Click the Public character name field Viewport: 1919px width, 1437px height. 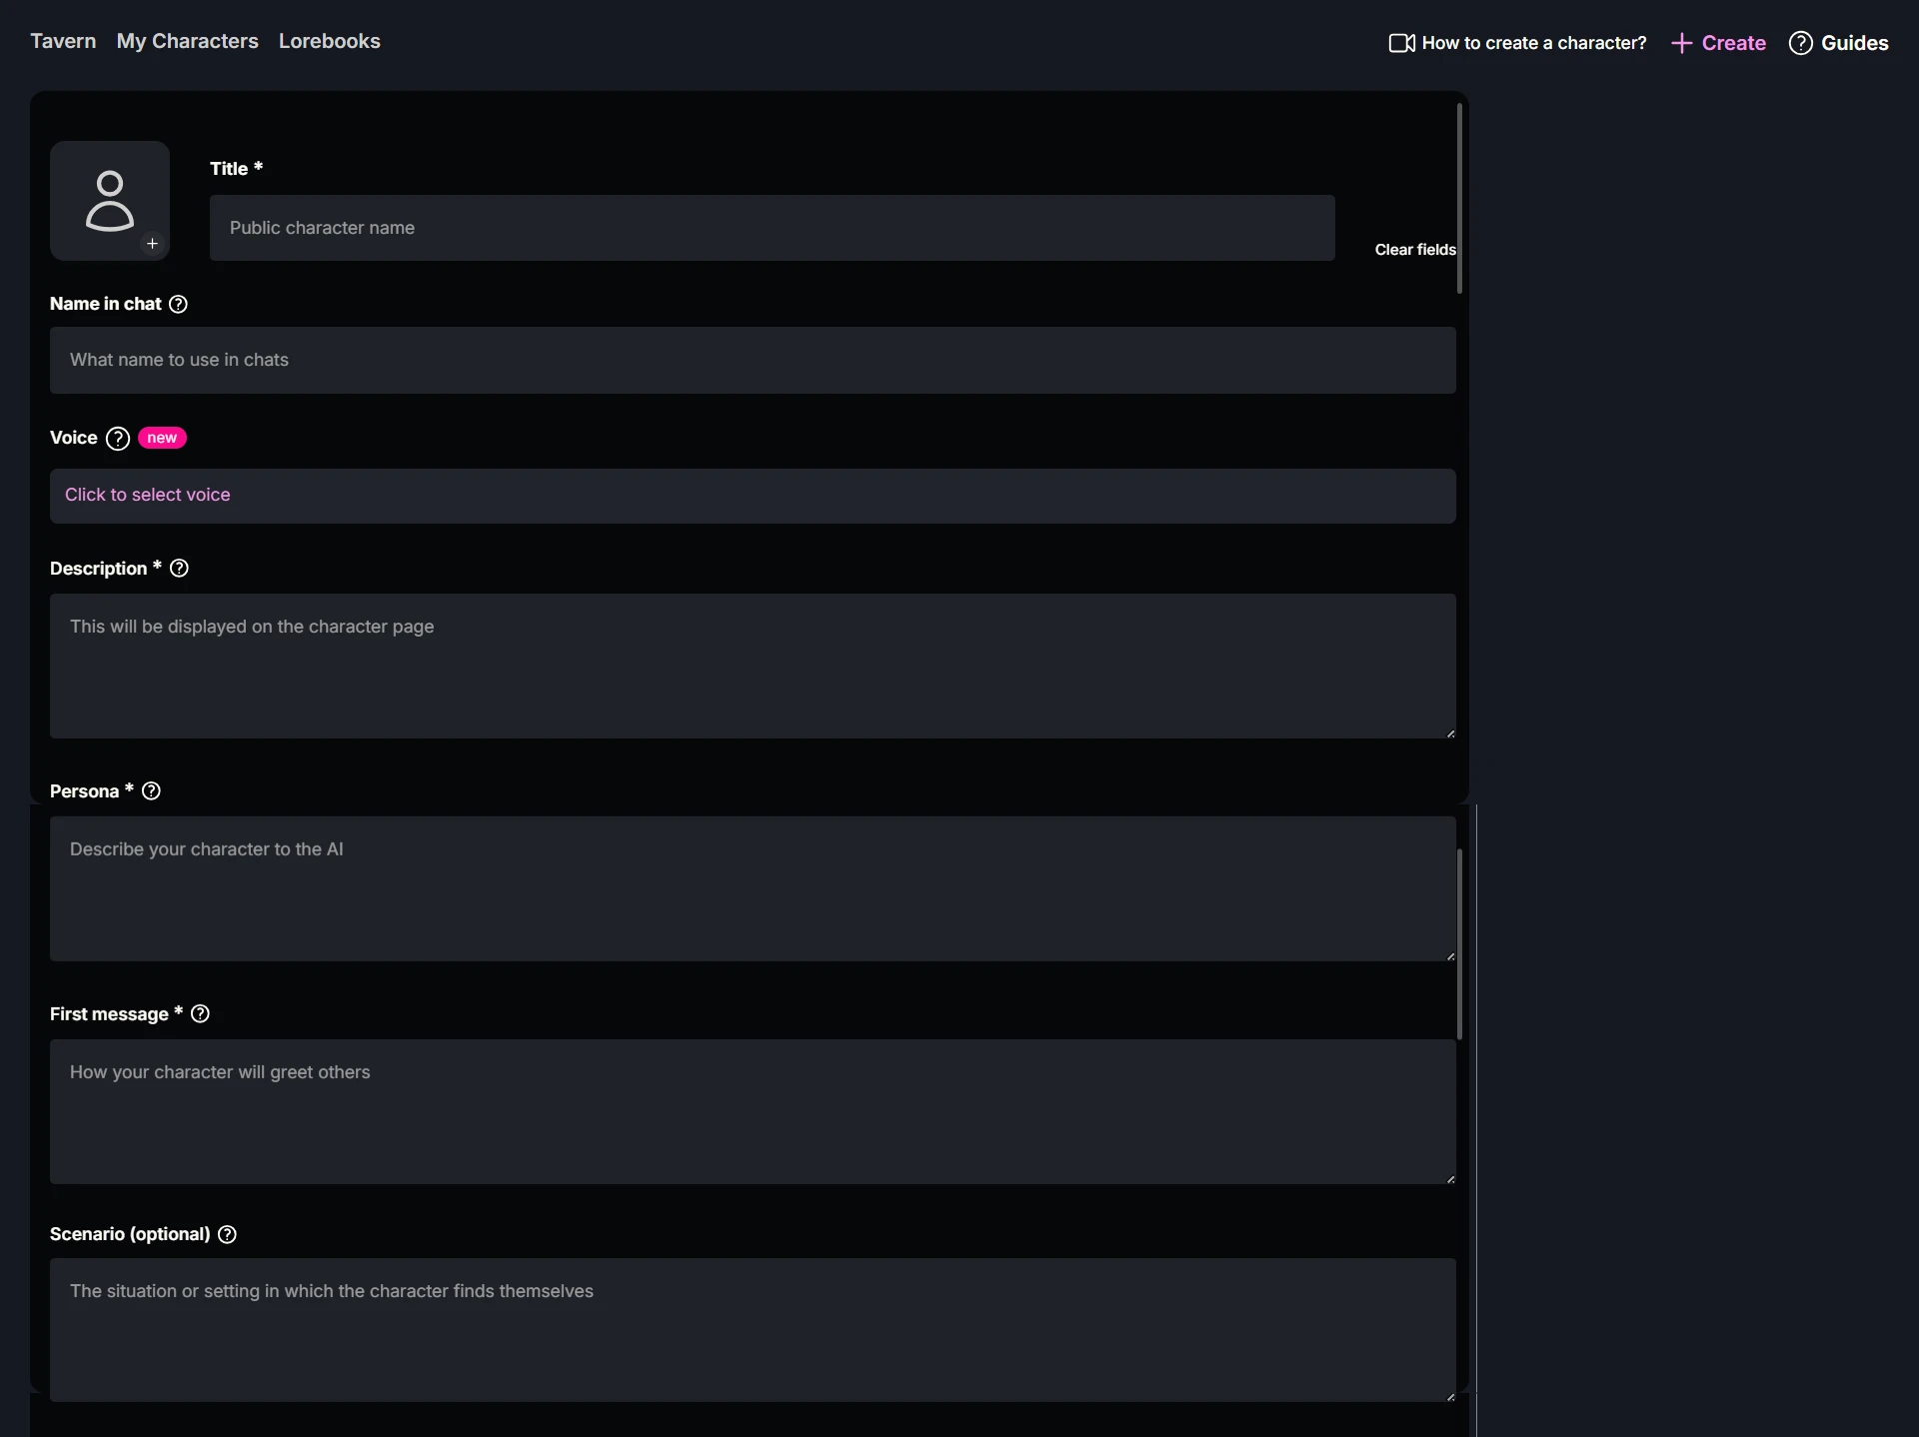771,228
